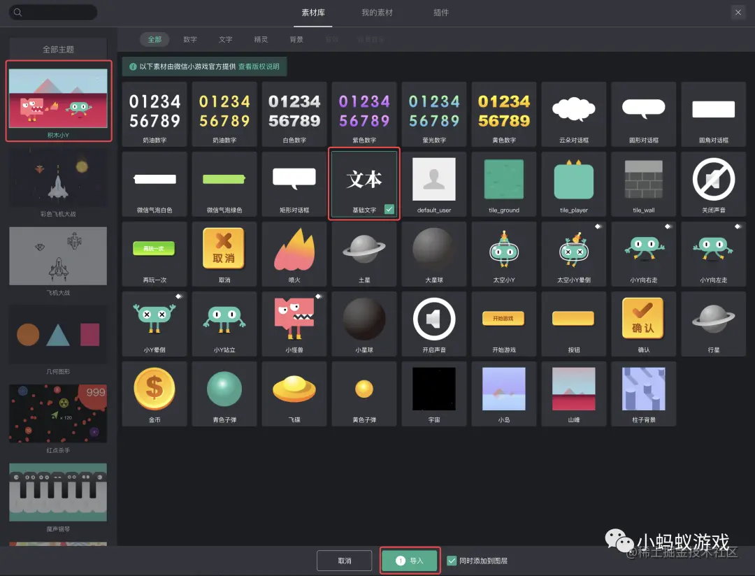Image resolution: width=755 pixels, height=576 pixels.
Task: Choose the 小Y站立 sprite
Action: pyautogui.click(x=224, y=324)
